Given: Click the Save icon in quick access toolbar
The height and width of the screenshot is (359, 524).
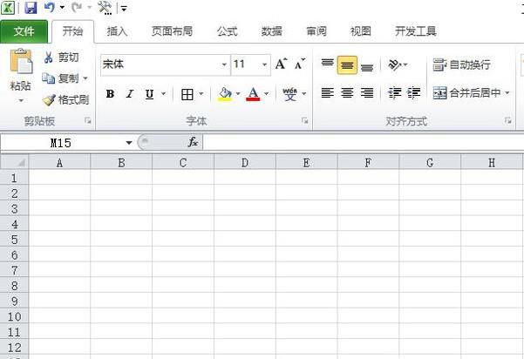Looking at the screenshot, I should (31, 7).
